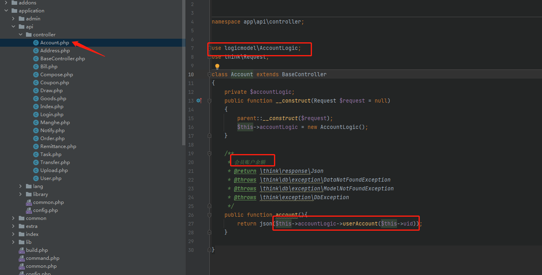542x275 pixels.
Task: Click the PHP class icon beside Login.php
Action: point(36,115)
